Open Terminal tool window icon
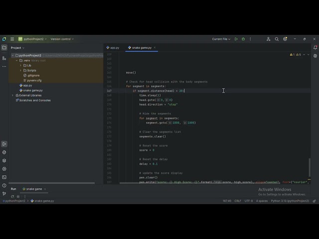 [4, 177]
